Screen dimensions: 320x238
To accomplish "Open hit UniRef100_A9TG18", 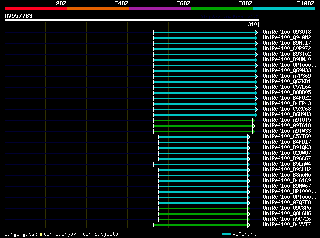I will pos(287,125).
